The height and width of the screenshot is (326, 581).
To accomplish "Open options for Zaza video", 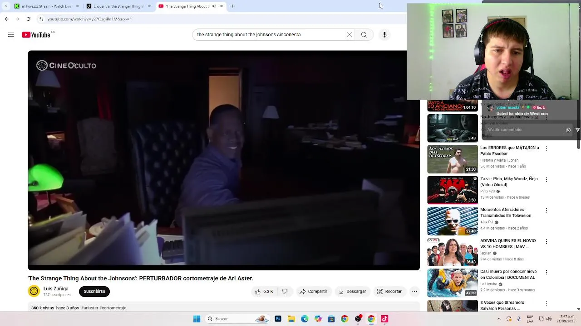I will pos(547,180).
